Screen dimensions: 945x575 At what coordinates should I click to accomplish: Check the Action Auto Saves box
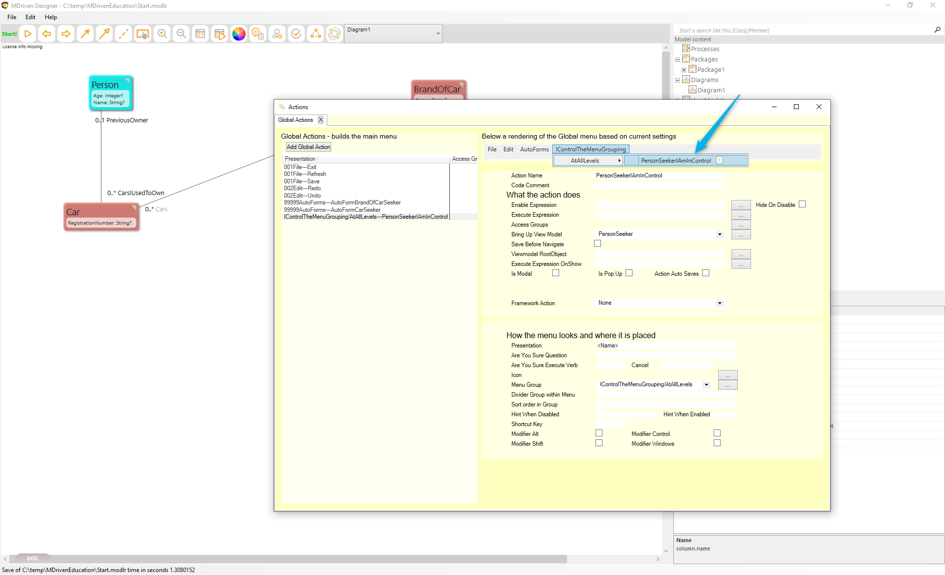click(x=706, y=273)
